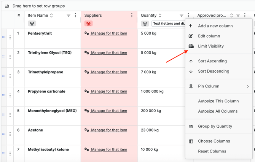The height and width of the screenshot is (162, 255).
Task: Toggle sort arrows on Quantity header
Action: pos(160,15)
